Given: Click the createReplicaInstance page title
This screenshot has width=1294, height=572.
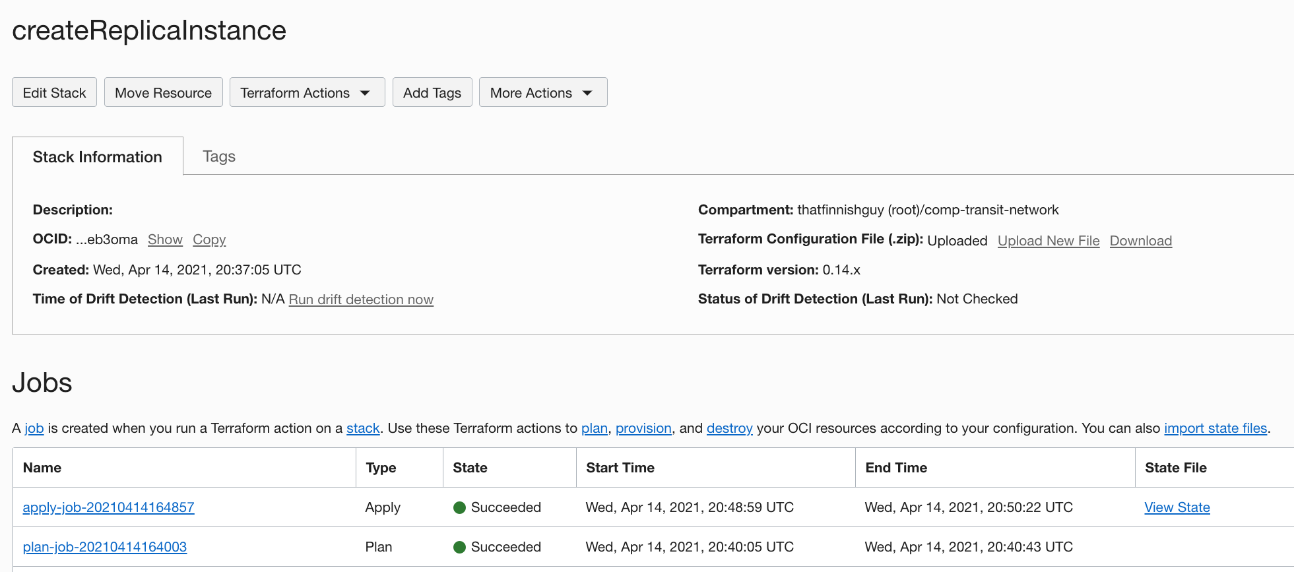Looking at the screenshot, I should click(x=149, y=30).
